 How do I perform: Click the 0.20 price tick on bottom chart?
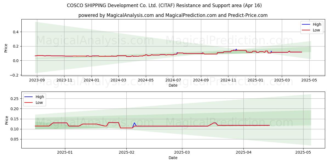(15, 109)
